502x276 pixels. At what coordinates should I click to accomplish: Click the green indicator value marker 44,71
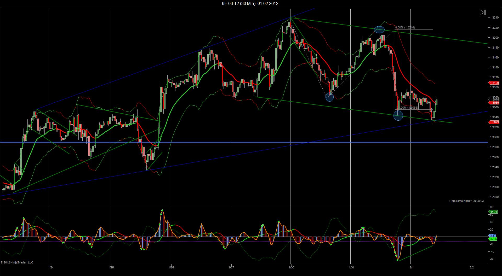click(493, 212)
